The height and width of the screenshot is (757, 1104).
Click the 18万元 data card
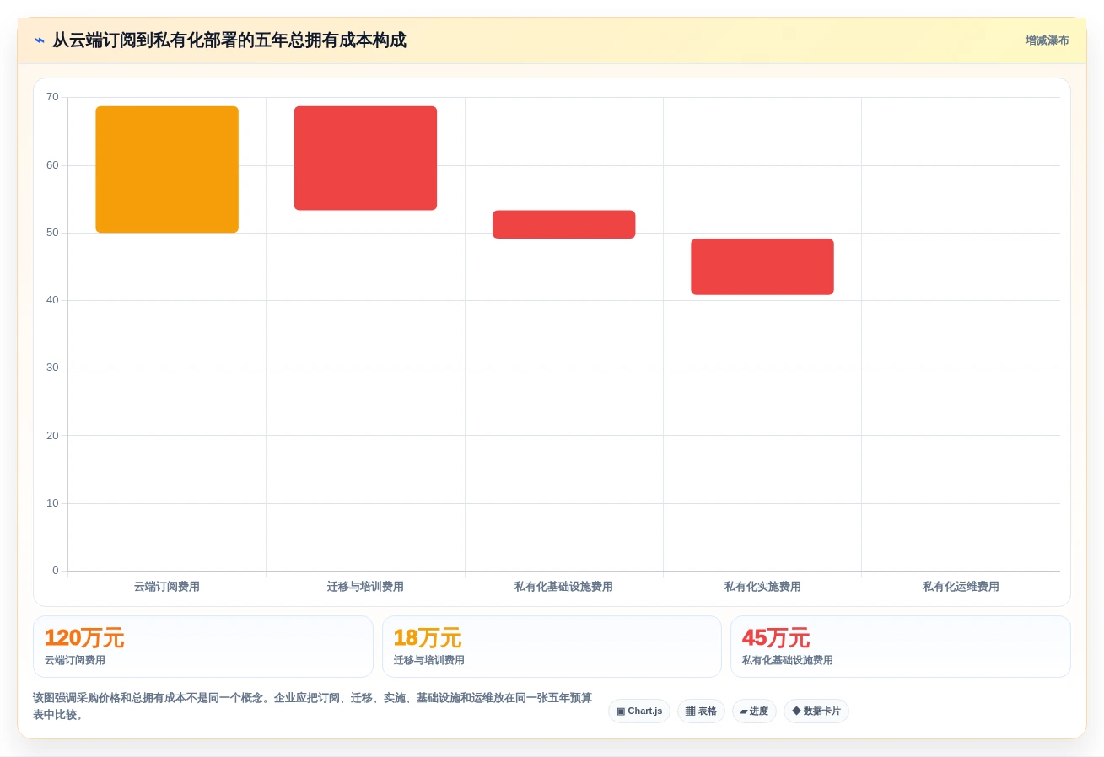(552, 647)
